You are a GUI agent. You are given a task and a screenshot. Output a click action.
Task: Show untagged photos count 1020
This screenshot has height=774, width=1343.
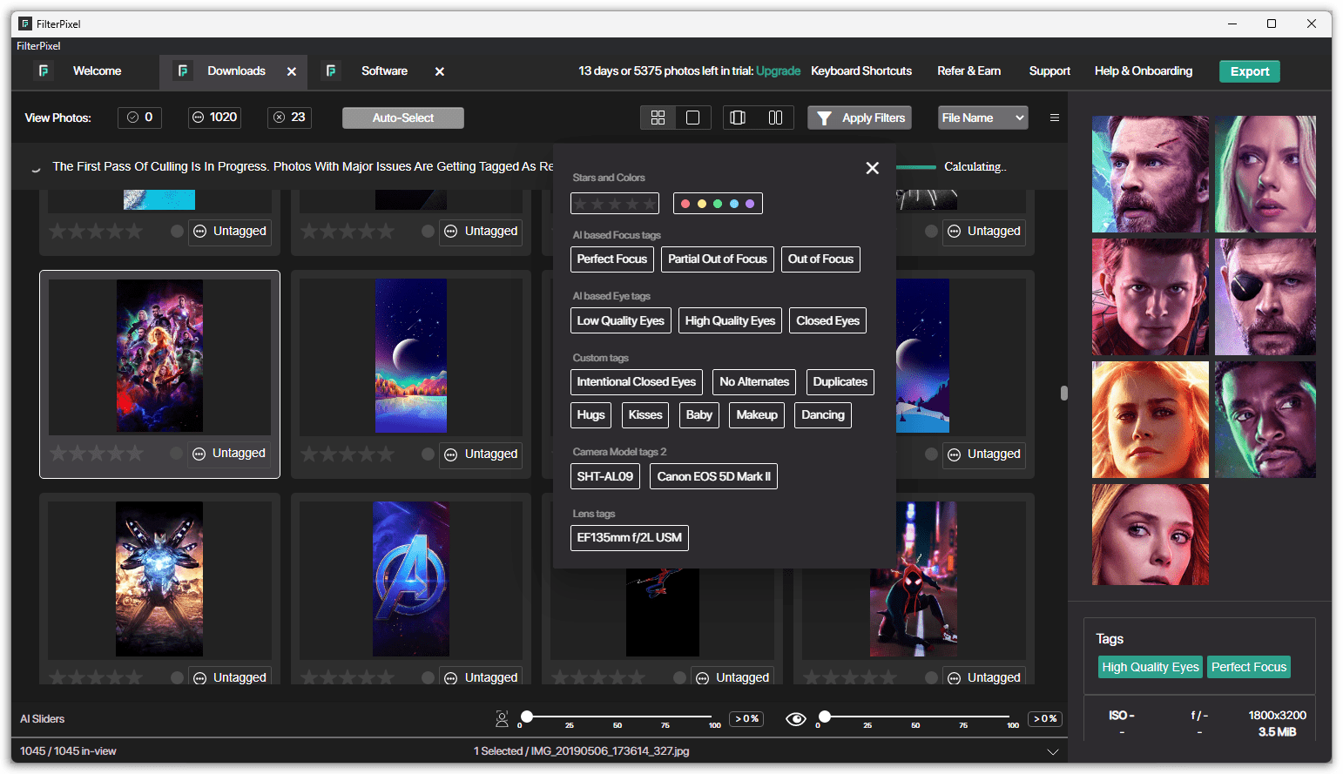coord(214,118)
